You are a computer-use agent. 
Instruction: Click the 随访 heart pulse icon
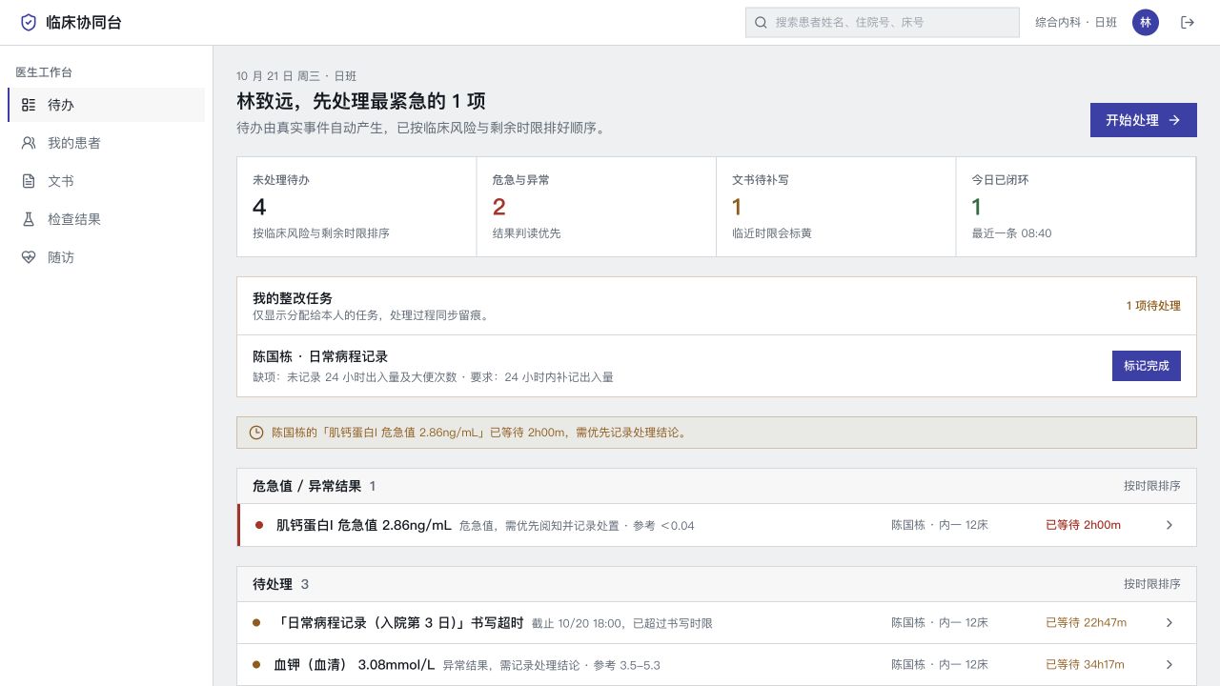click(x=29, y=257)
